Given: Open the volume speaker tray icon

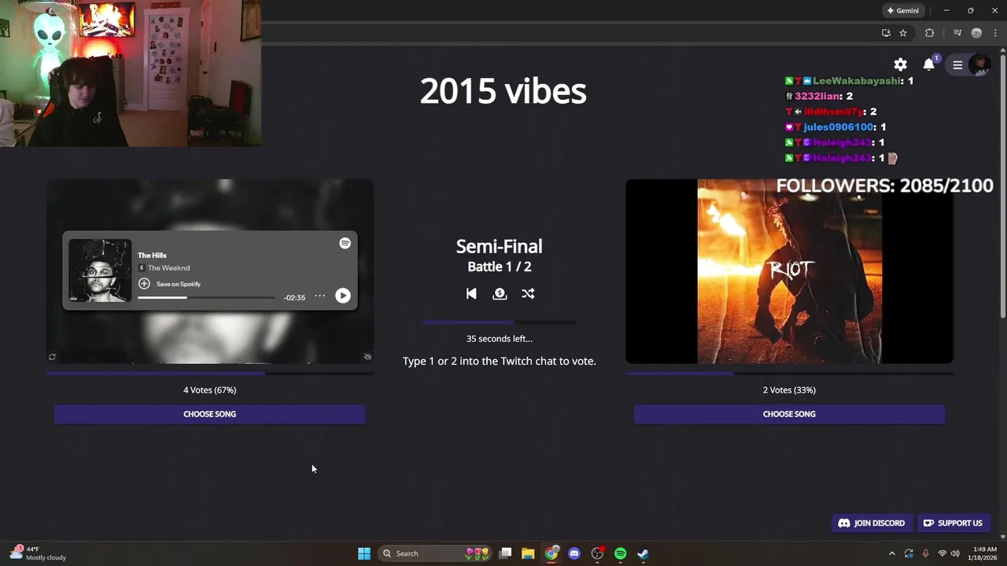Looking at the screenshot, I should click(955, 553).
